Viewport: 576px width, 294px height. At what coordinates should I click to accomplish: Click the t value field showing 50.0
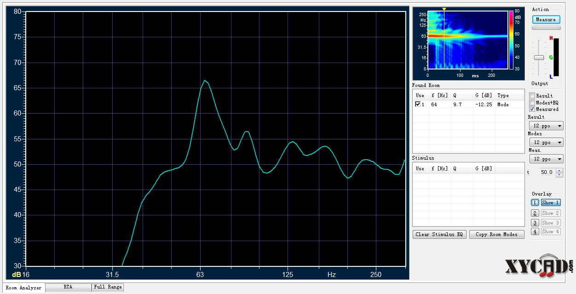pos(547,172)
